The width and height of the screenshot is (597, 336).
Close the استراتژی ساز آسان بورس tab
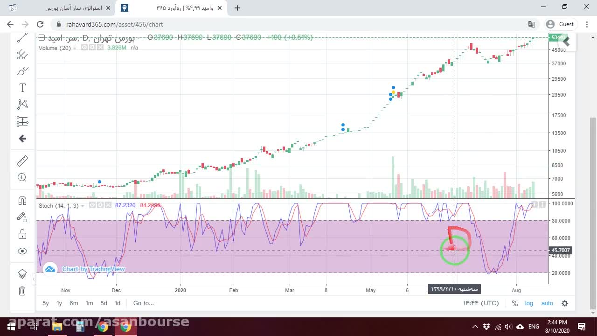(109, 8)
